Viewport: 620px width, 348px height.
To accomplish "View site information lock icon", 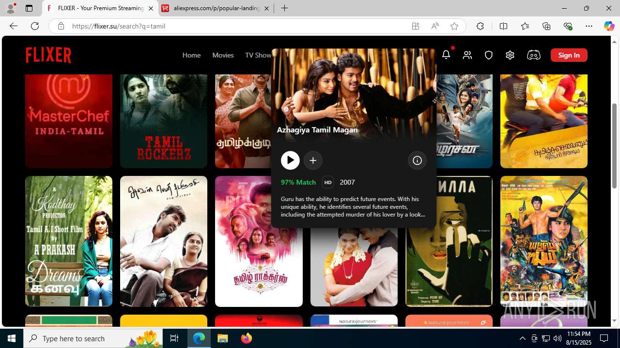I will pyautogui.click(x=61, y=26).
